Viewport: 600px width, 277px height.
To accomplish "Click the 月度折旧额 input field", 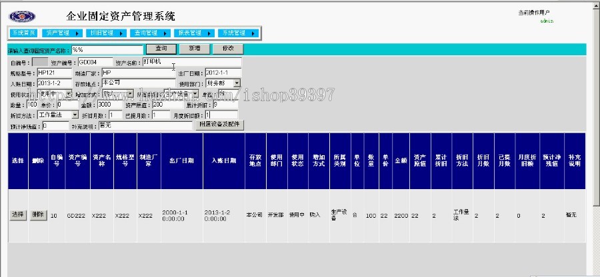I will click(221, 115).
